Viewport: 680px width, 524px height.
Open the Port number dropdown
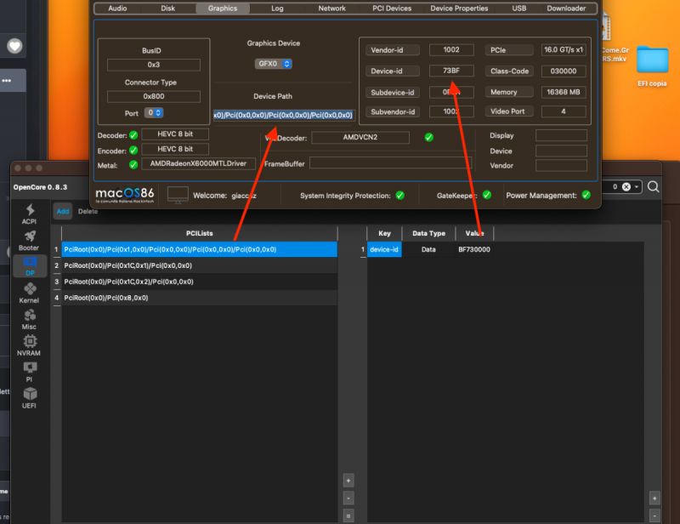(154, 112)
